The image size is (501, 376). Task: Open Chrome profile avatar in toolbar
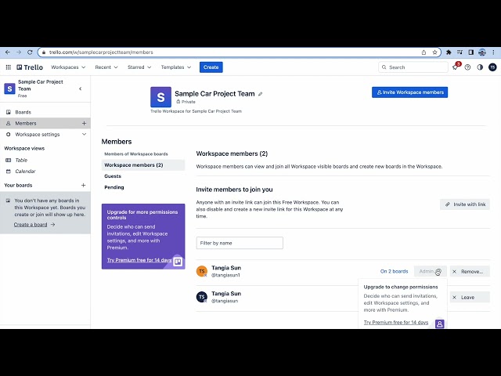(482, 52)
